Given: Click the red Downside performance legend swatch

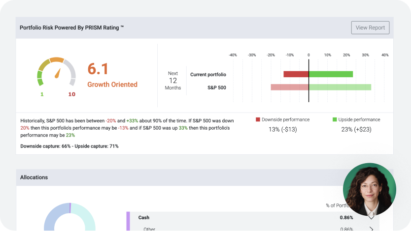Looking at the screenshot, I should point(258,119).
